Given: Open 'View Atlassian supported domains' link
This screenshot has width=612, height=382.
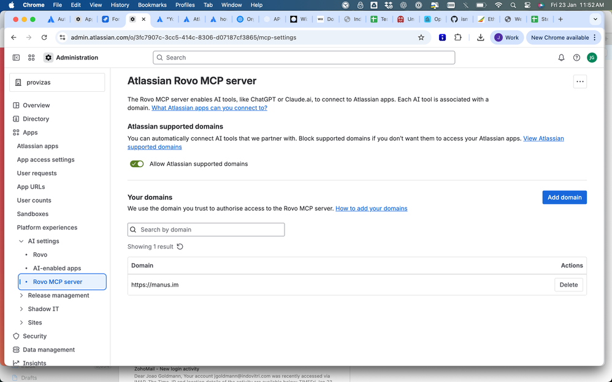Looking at the screenshot, I should 543,138.
